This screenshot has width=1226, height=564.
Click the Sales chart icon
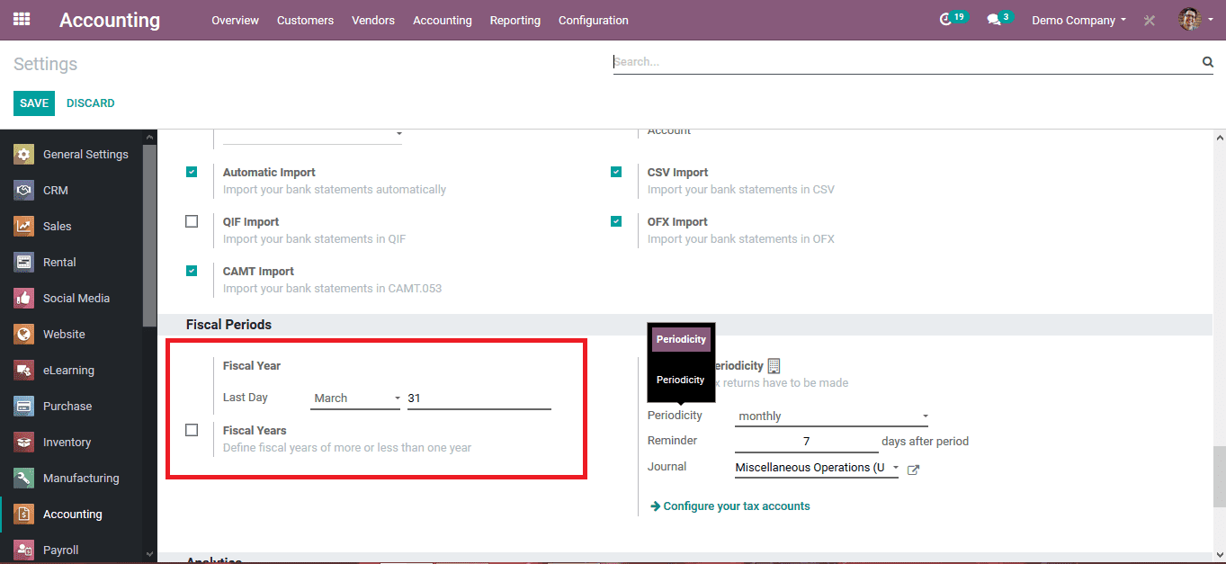(x=23, y=226)
